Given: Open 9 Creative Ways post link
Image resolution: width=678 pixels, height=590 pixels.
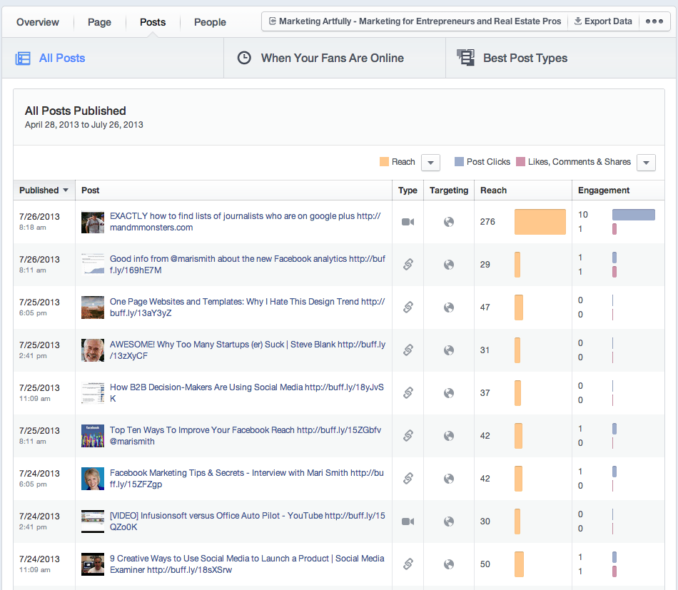Looking at the screenshot, I should coord(247,564).
